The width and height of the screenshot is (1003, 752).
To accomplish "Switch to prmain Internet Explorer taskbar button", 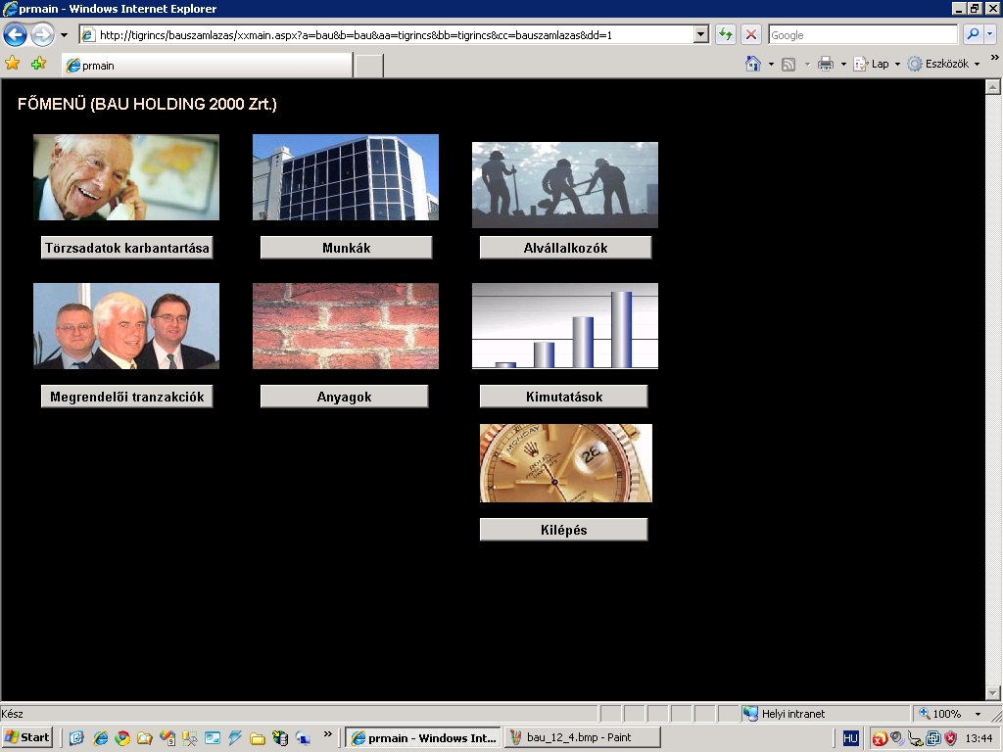I will (423, 738).
